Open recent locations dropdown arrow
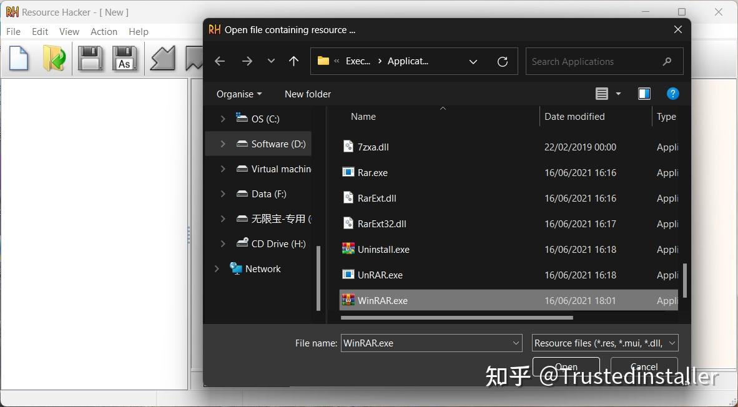738x407 pixels. point(271,61)
